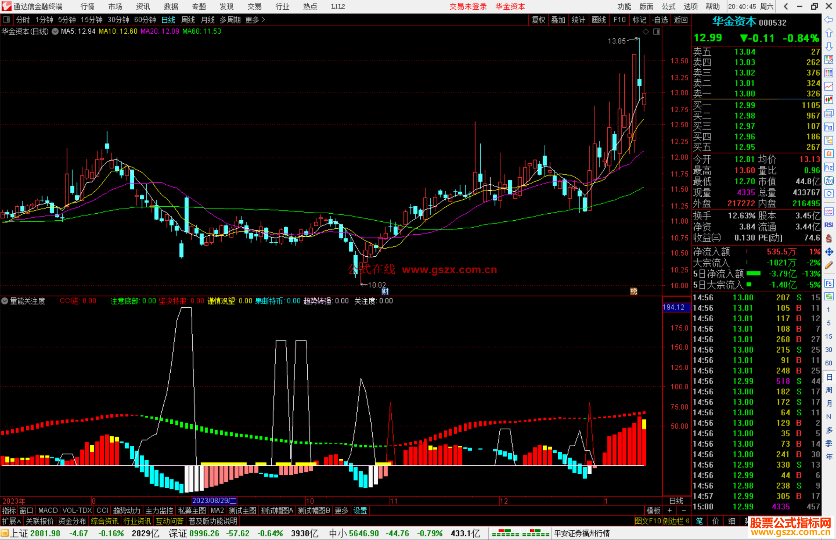This screenshot has width=836, height=540.
Task: Click the plus zoom-in chart button
Action: 670,511
